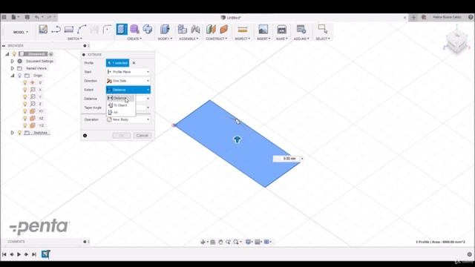Open the SKETCH toolbar menu
Screen dimensions: 475x267
pyautogui.click(x=74, y=39)
